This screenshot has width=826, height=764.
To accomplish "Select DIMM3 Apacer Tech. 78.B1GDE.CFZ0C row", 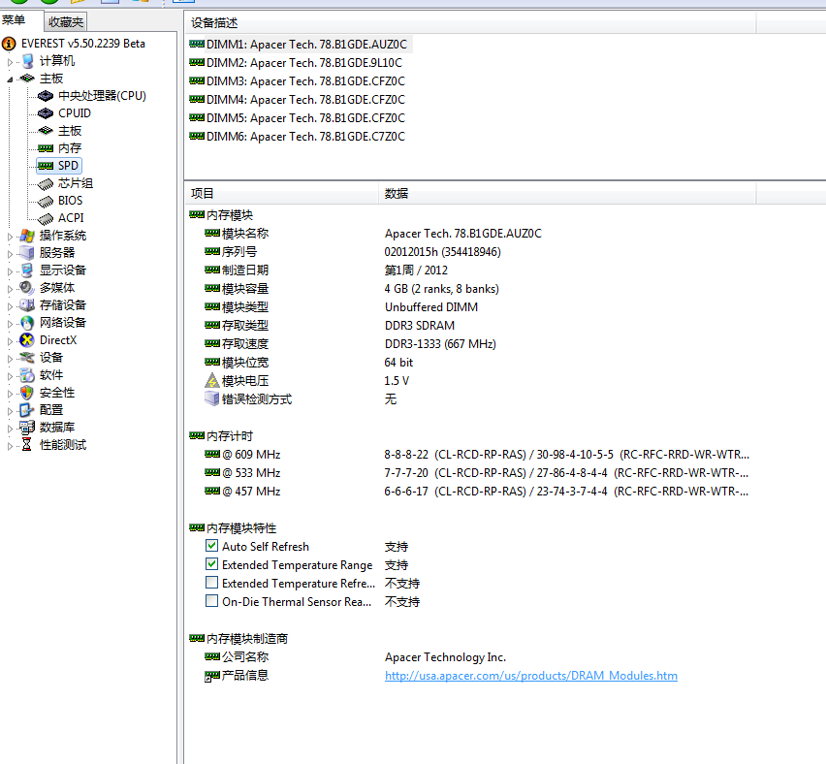I will point(298,81).
